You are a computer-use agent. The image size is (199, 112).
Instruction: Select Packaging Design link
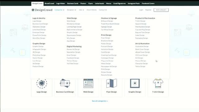tap(142, 38)
